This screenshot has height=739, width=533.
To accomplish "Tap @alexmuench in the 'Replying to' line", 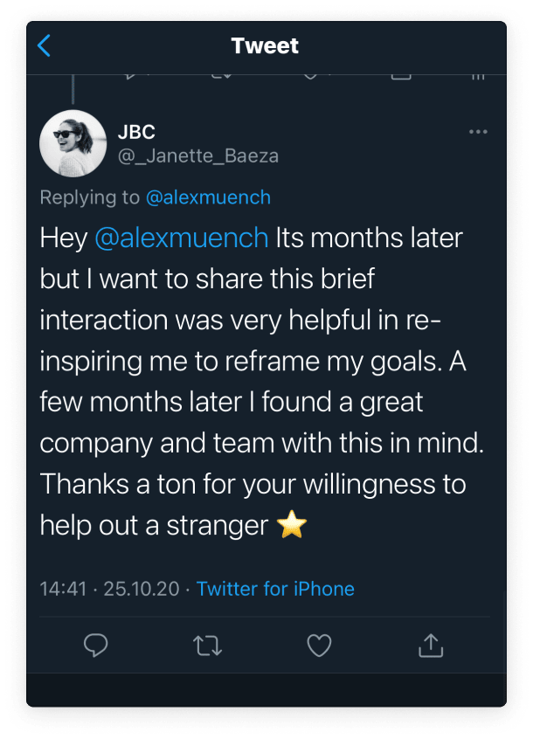I will point(208,197).
